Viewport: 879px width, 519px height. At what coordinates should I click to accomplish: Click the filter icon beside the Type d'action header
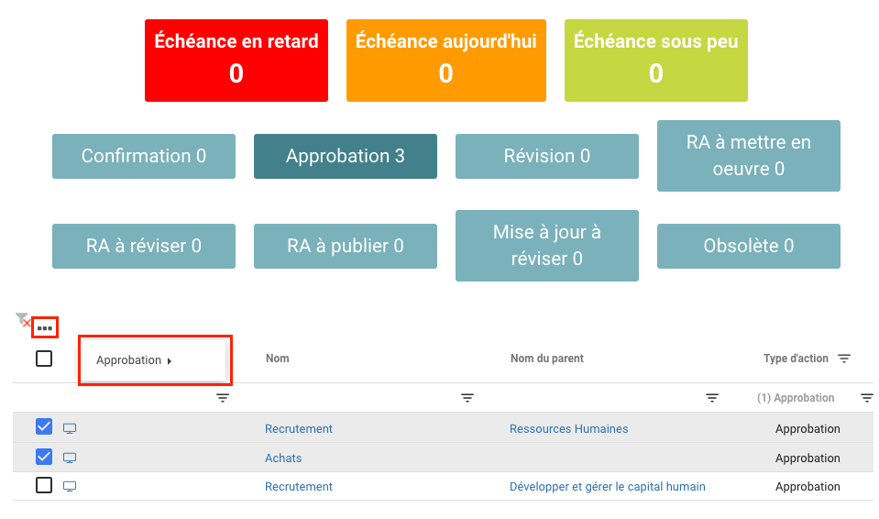[x=844, y=359]
